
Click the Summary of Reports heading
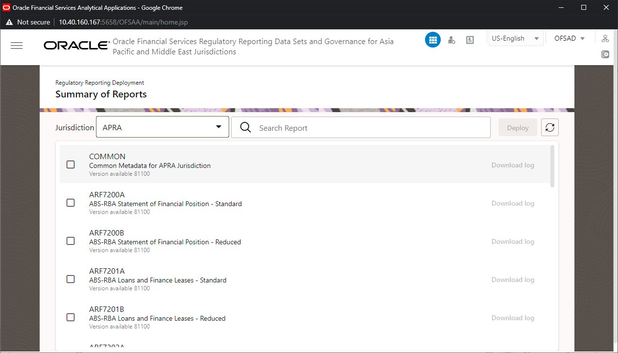(x=101, y=94)
